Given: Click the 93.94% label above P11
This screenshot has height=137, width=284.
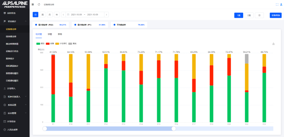Looking at the screenshot, I should (x=88, y=52).
